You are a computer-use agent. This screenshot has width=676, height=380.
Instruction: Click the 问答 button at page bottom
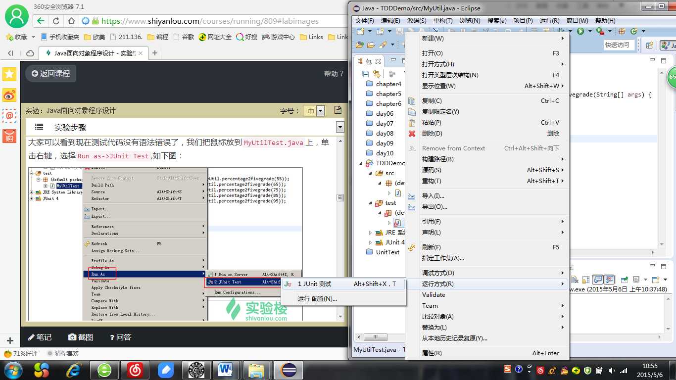tap(120, 337)
